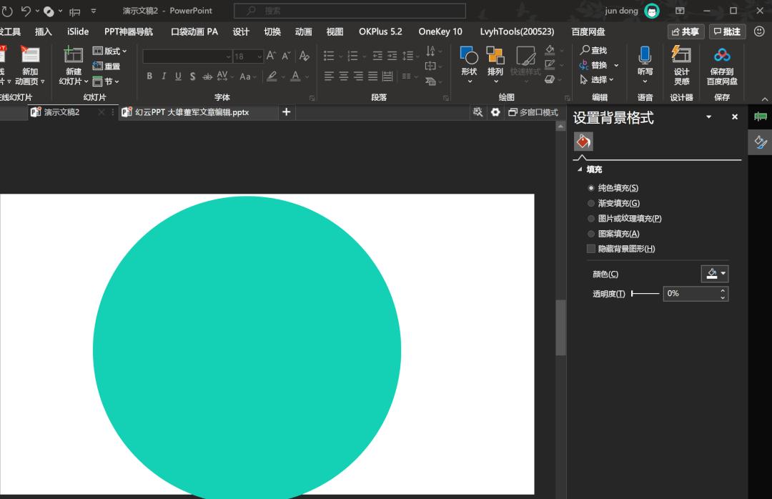This screenshot has width=772, height=499.
Task: Switch to the 插入 ribbon tab
Action: coord(43,31)
